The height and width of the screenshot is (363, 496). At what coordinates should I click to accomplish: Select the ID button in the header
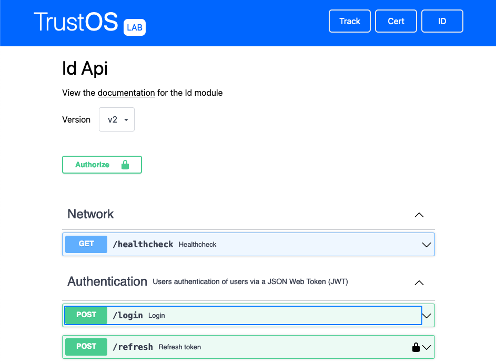point(442,21)
